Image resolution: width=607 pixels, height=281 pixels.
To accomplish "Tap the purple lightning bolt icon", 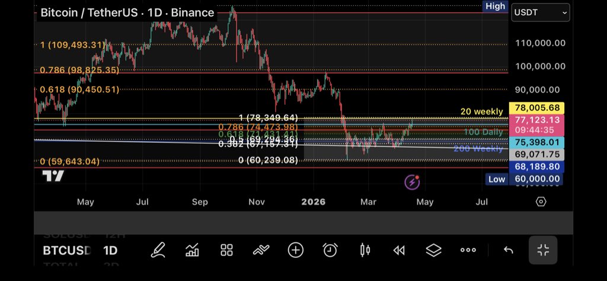I will click(x=412, y=181).
